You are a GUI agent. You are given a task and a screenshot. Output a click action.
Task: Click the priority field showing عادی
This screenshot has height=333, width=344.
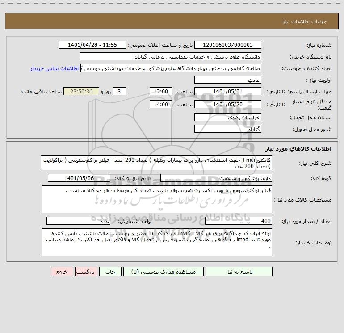coord(228,80)
